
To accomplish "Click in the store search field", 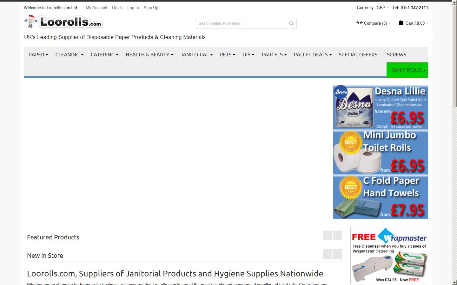I will (241, 23).
